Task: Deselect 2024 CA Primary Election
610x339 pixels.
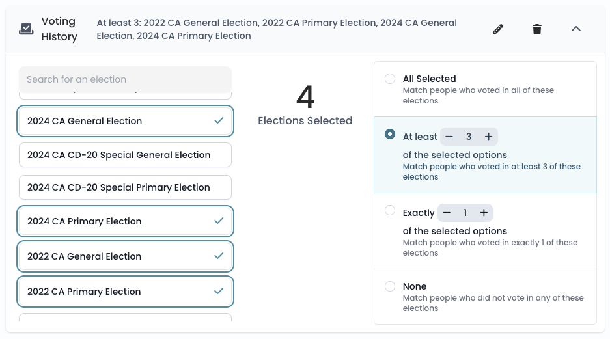Action: [x=125, y=221]
